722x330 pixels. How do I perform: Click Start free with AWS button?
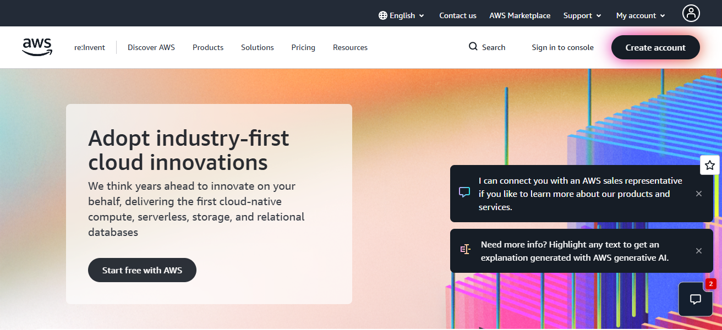pyautogui.click(x=142, y=270)
